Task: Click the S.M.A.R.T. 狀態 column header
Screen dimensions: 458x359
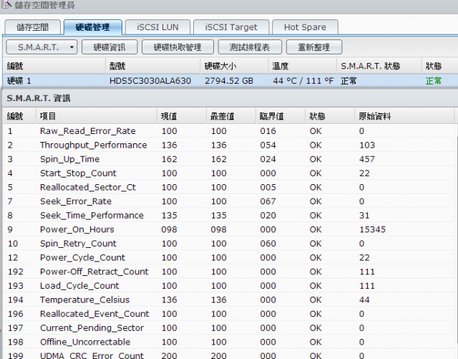Action: [379, 66]
